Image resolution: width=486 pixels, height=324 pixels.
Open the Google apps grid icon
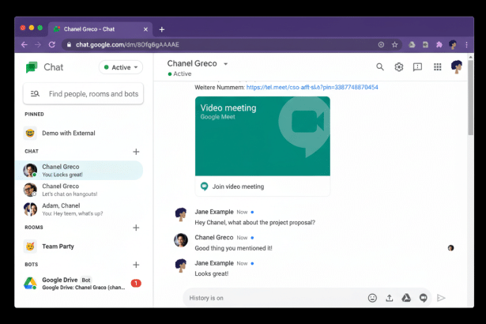(437, 67)
